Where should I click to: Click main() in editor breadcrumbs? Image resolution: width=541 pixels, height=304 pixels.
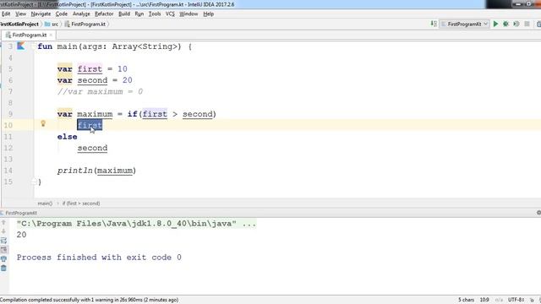click(x=45, y=204)
